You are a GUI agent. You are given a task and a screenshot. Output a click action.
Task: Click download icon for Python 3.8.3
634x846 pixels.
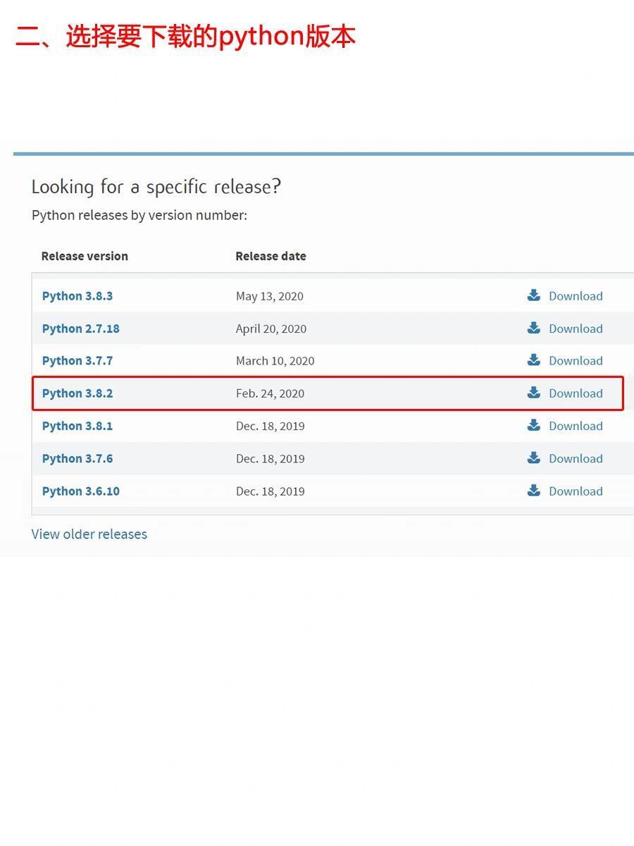(533, 295)
